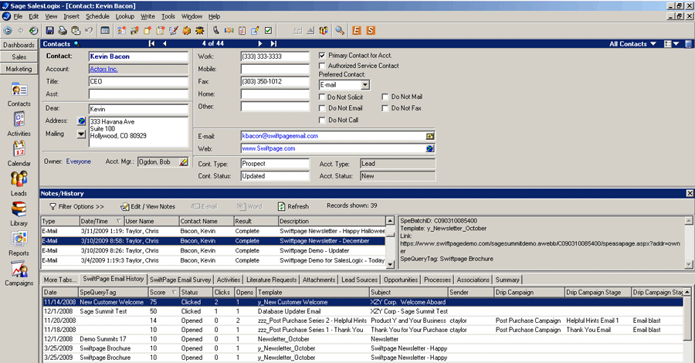The height and width of the screenshot is (363, 695).
Task: Open Contacts from the navigation sidebar
Action: [x=19, y=95]
